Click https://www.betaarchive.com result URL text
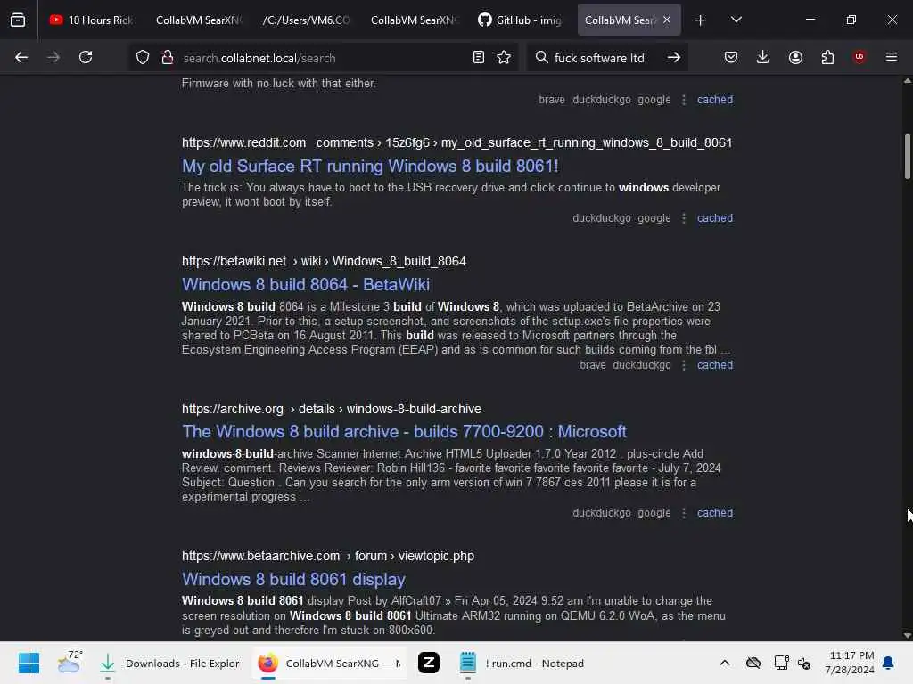This screenshot has width=913, height=684. (261, 556)
